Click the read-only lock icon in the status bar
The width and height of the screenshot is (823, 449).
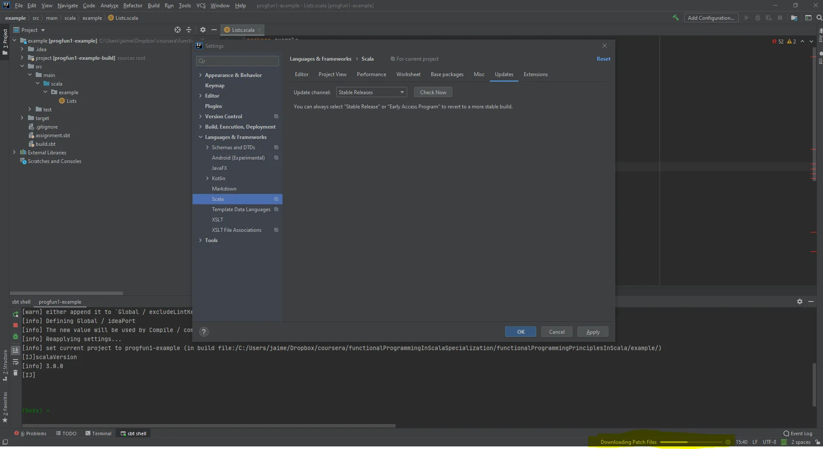pos(817,442)
